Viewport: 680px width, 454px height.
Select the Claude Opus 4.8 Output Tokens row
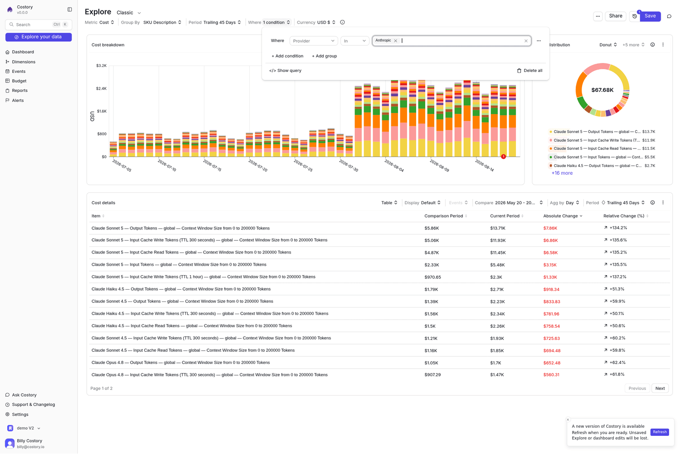coord(380,363)
